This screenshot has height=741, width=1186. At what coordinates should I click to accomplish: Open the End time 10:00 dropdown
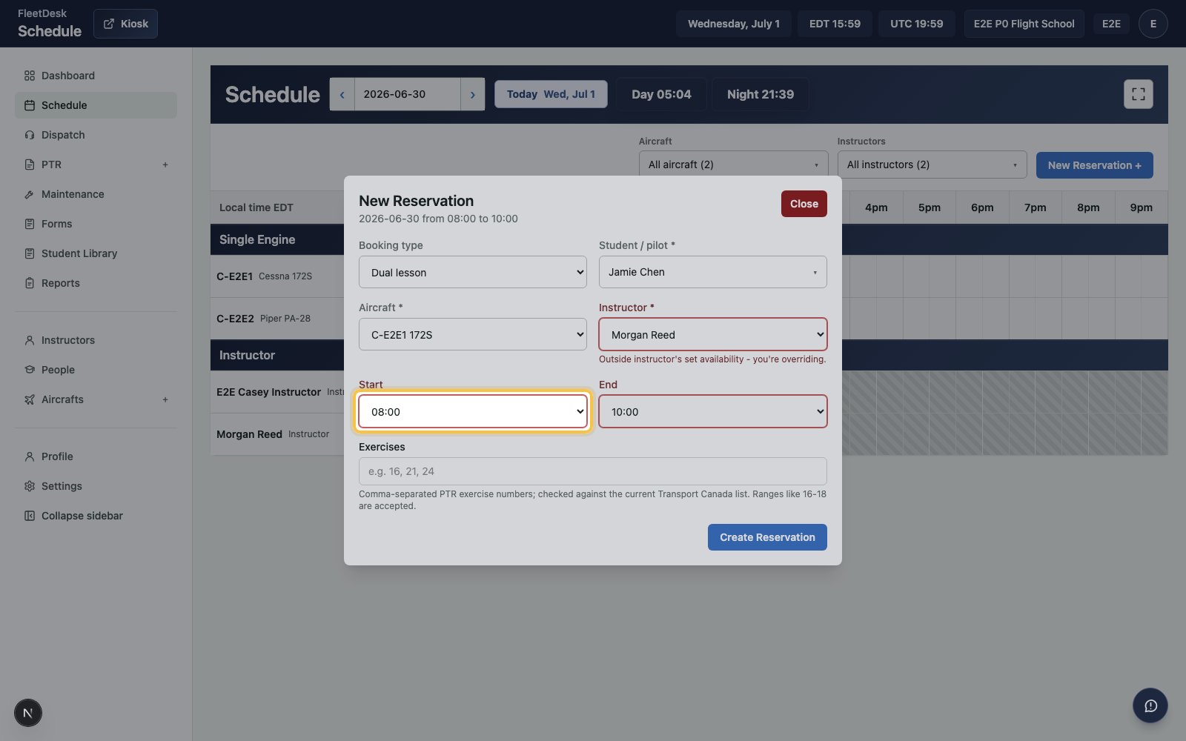[x=713, y=411]
